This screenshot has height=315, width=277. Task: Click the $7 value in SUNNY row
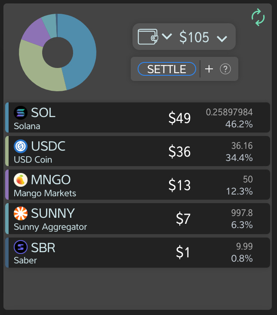click(183, 219)
